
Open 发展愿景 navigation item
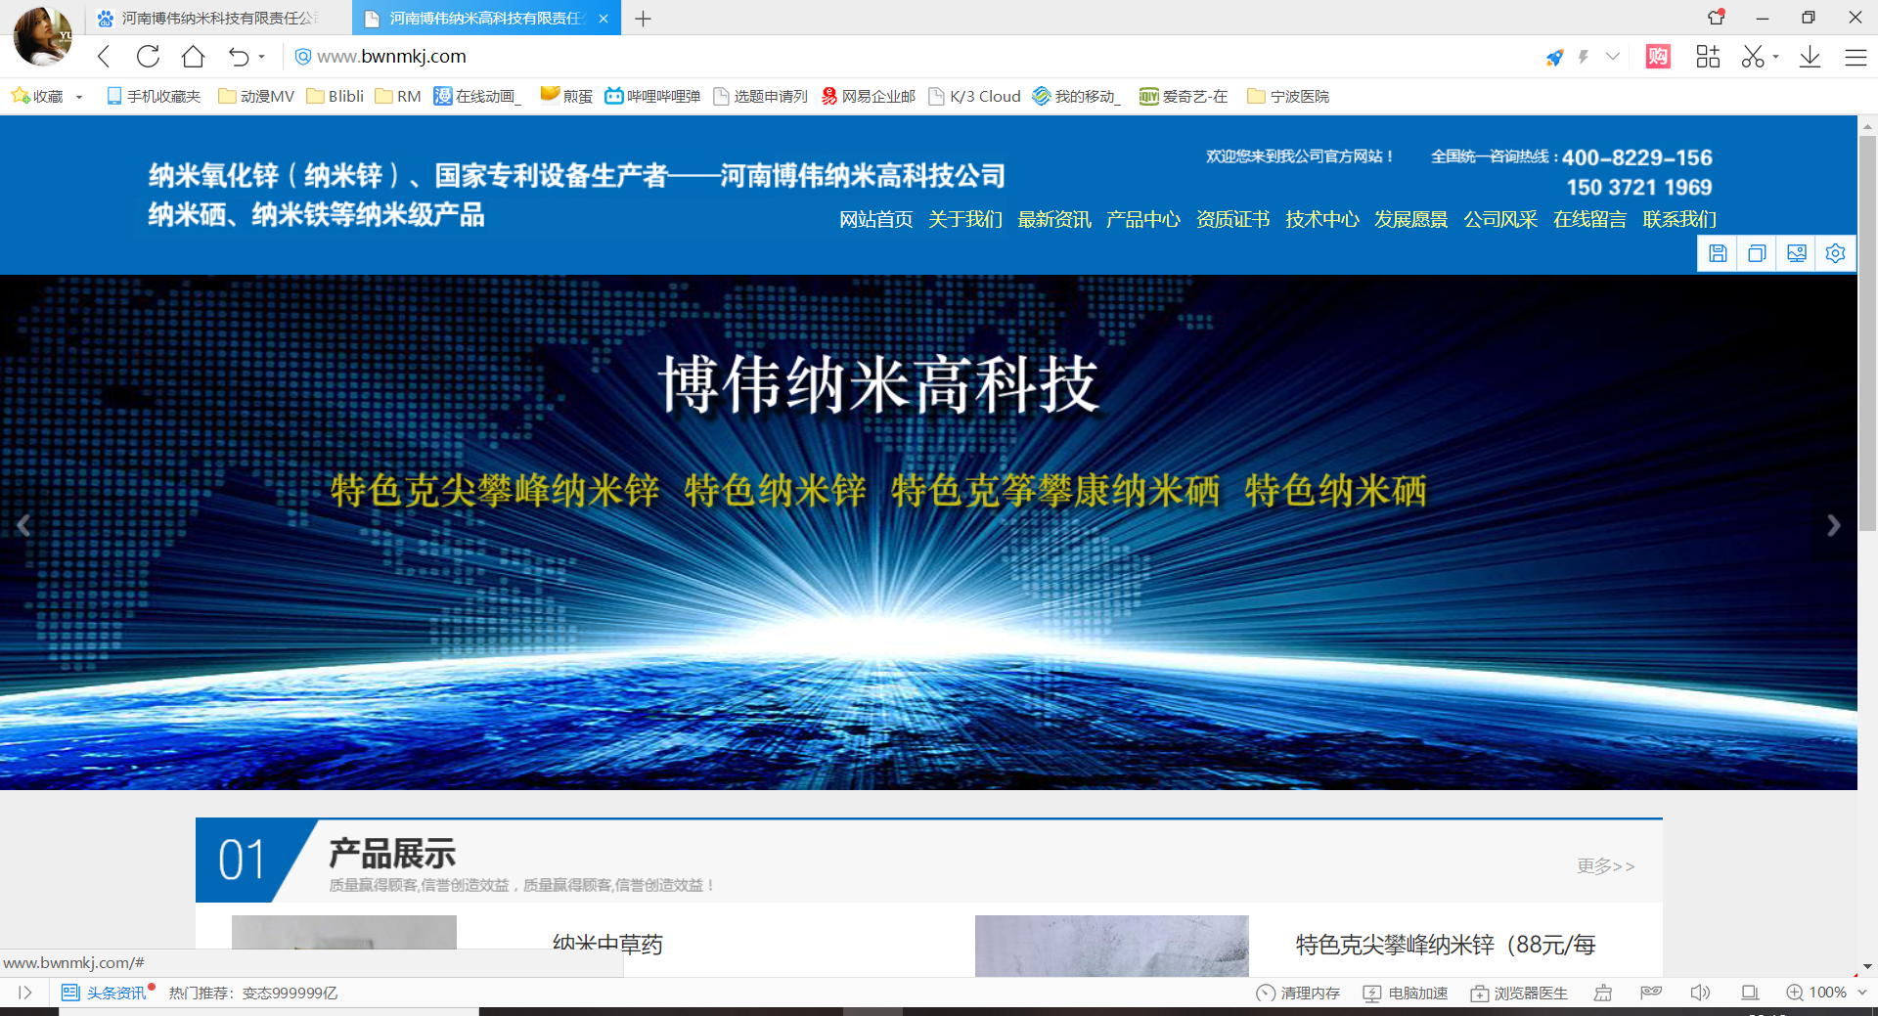coord(1411,219)
